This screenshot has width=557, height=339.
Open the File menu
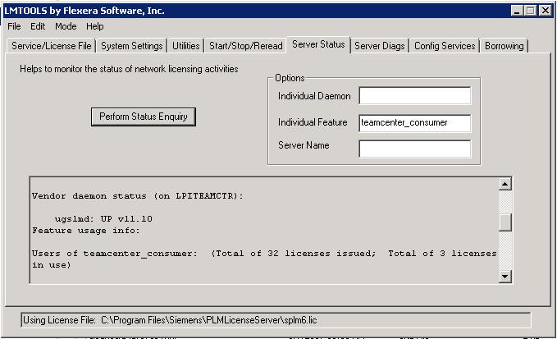click(x=14, y=26)
